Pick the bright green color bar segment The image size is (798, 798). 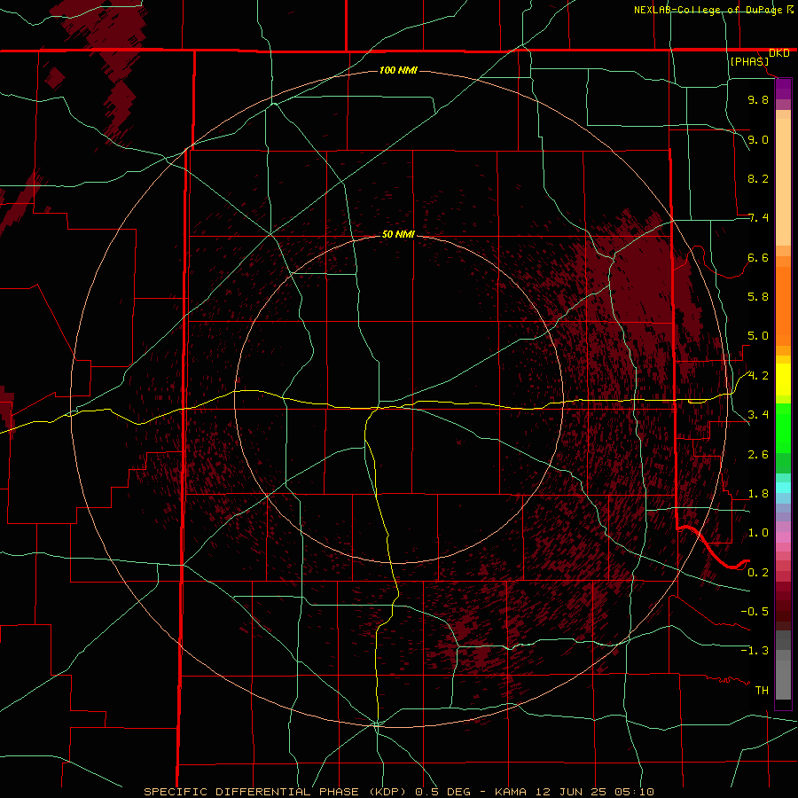point(783,430)
